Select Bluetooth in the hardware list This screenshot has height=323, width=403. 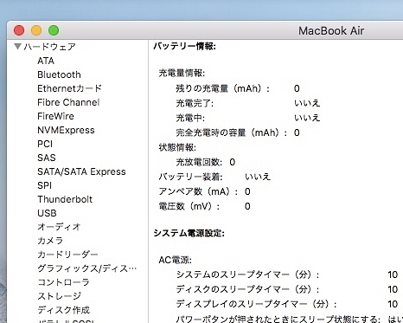(59, 74)
